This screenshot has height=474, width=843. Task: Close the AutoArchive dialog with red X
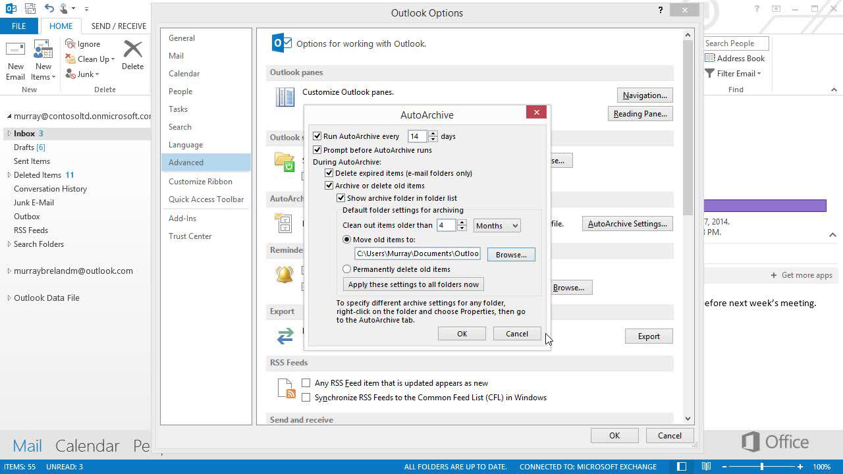(536, 112)
